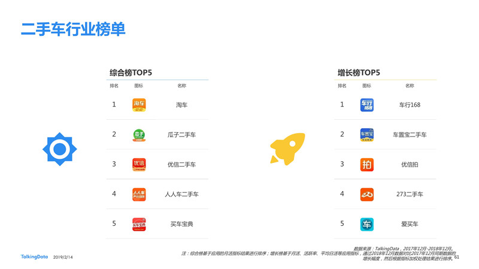Click rank number 2 beside 车置宝二手车
The height and width of the screenshot is (269, 479).
(x=342, y=134)
